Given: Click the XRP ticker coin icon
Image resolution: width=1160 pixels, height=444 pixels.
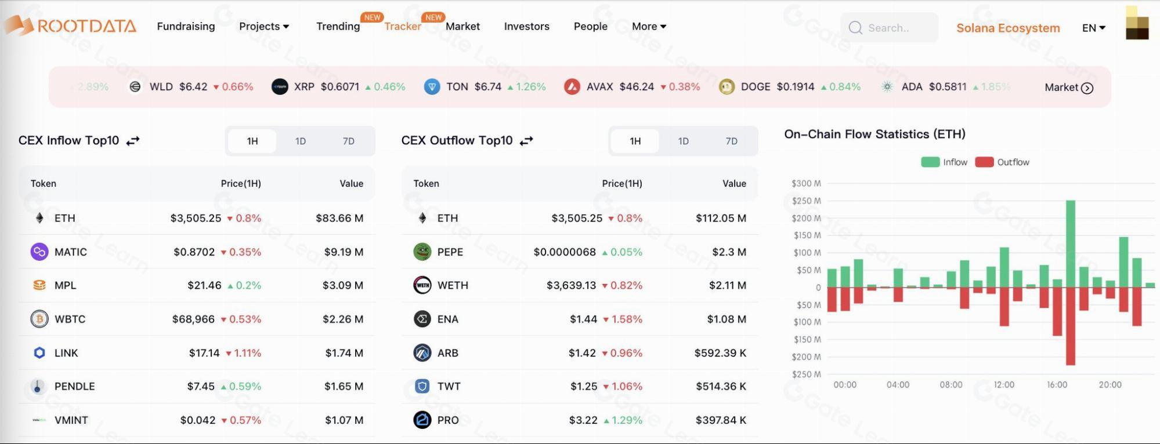Looking at the screenshot, I should tap(280, 87).
